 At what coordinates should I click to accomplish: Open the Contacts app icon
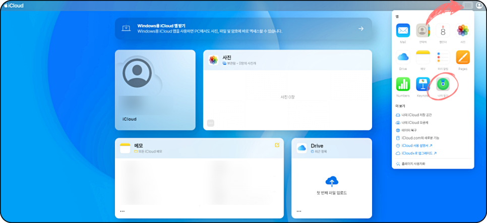[422, 30]
